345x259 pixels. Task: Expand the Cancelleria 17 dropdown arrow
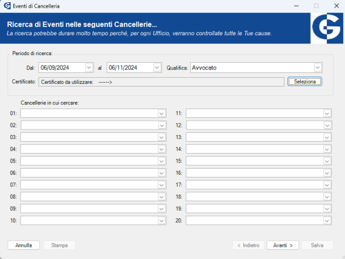coord(327,185)
